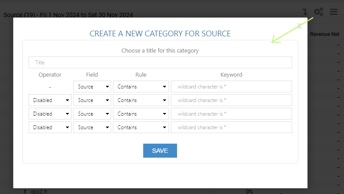
Task: Click the first row keyword field
Action: pyautogui.click(x=232, y=87)
